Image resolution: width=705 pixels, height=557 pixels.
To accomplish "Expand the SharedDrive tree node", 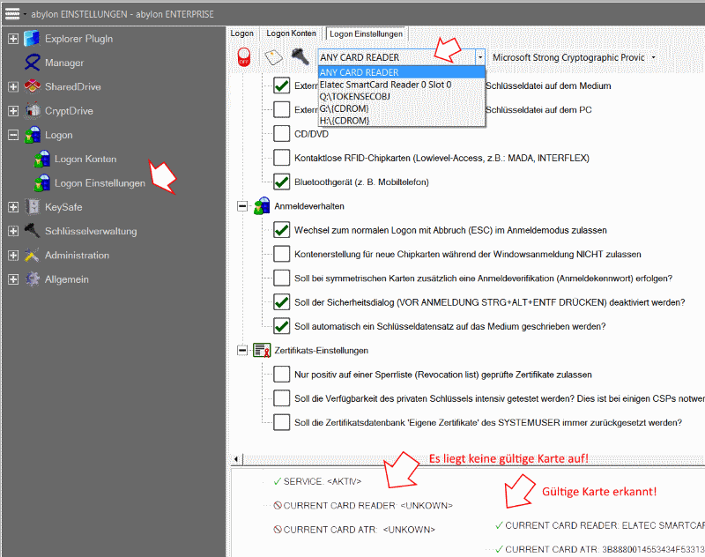I will coord(13,86).
